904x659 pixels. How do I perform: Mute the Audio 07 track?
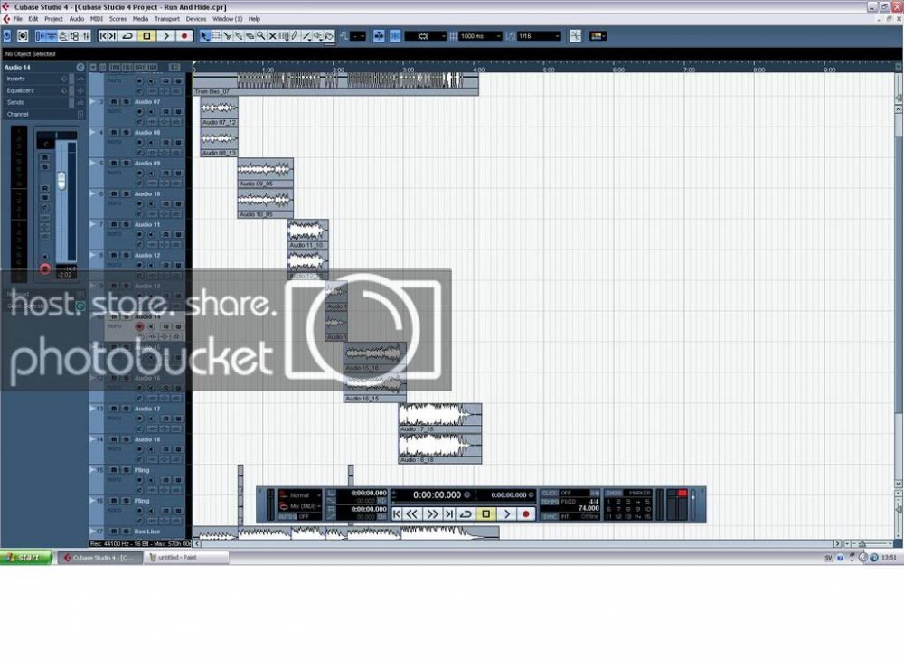click(114, 102)
